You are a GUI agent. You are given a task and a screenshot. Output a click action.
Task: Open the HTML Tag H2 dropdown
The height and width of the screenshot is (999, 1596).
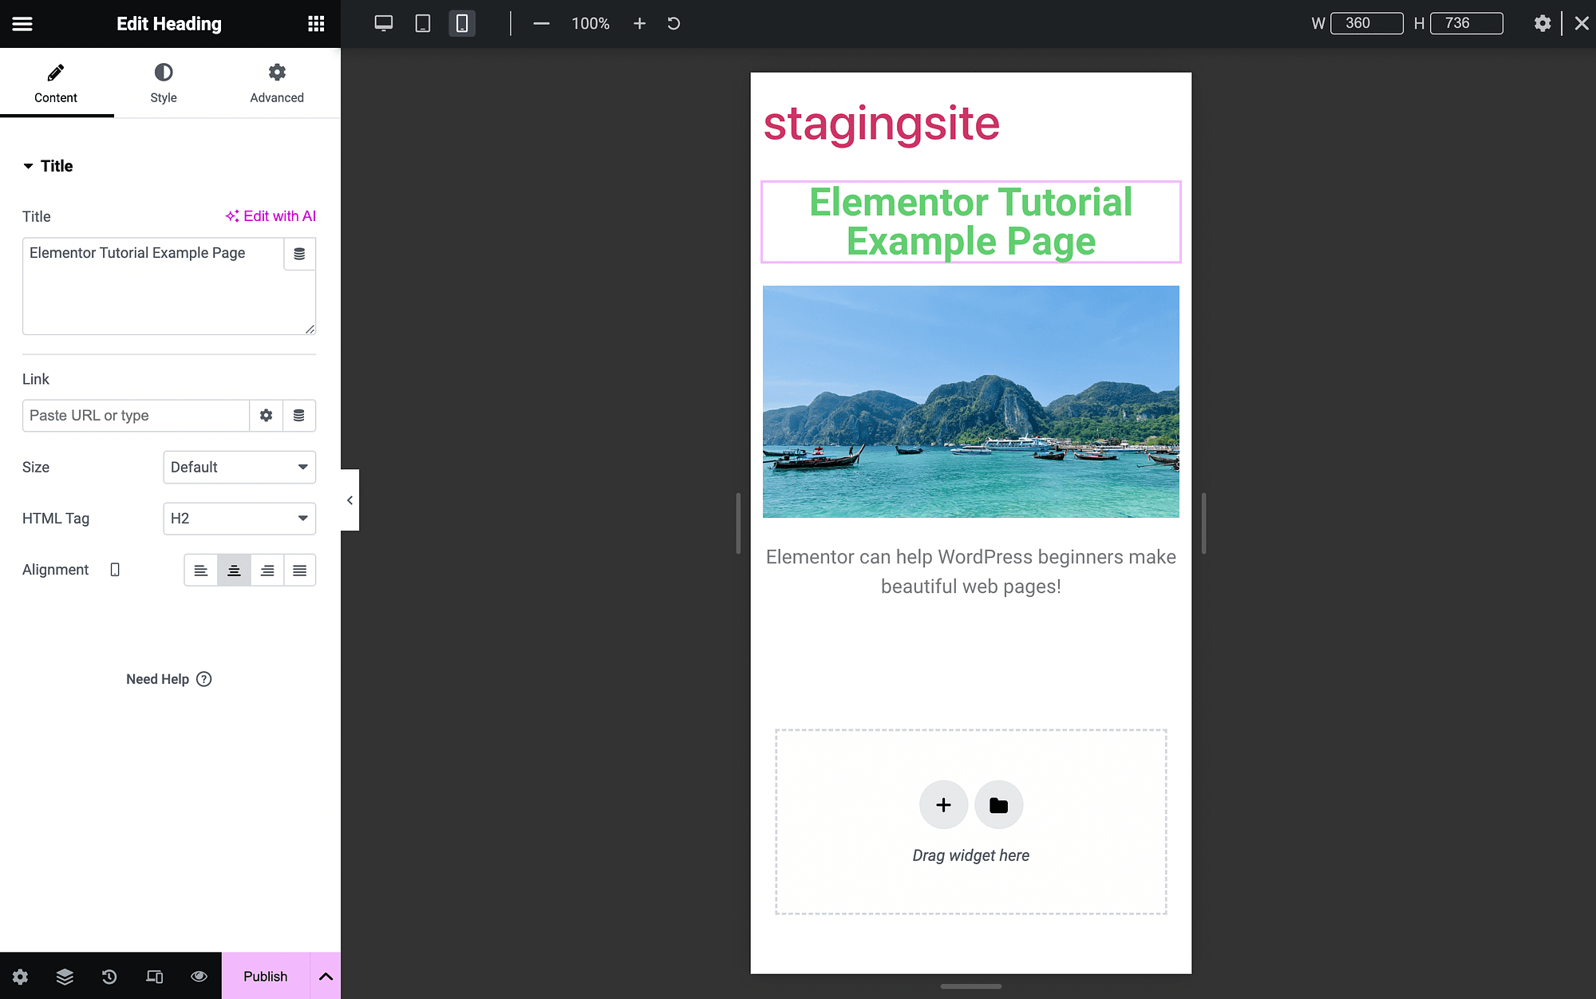tap(239, 518)
